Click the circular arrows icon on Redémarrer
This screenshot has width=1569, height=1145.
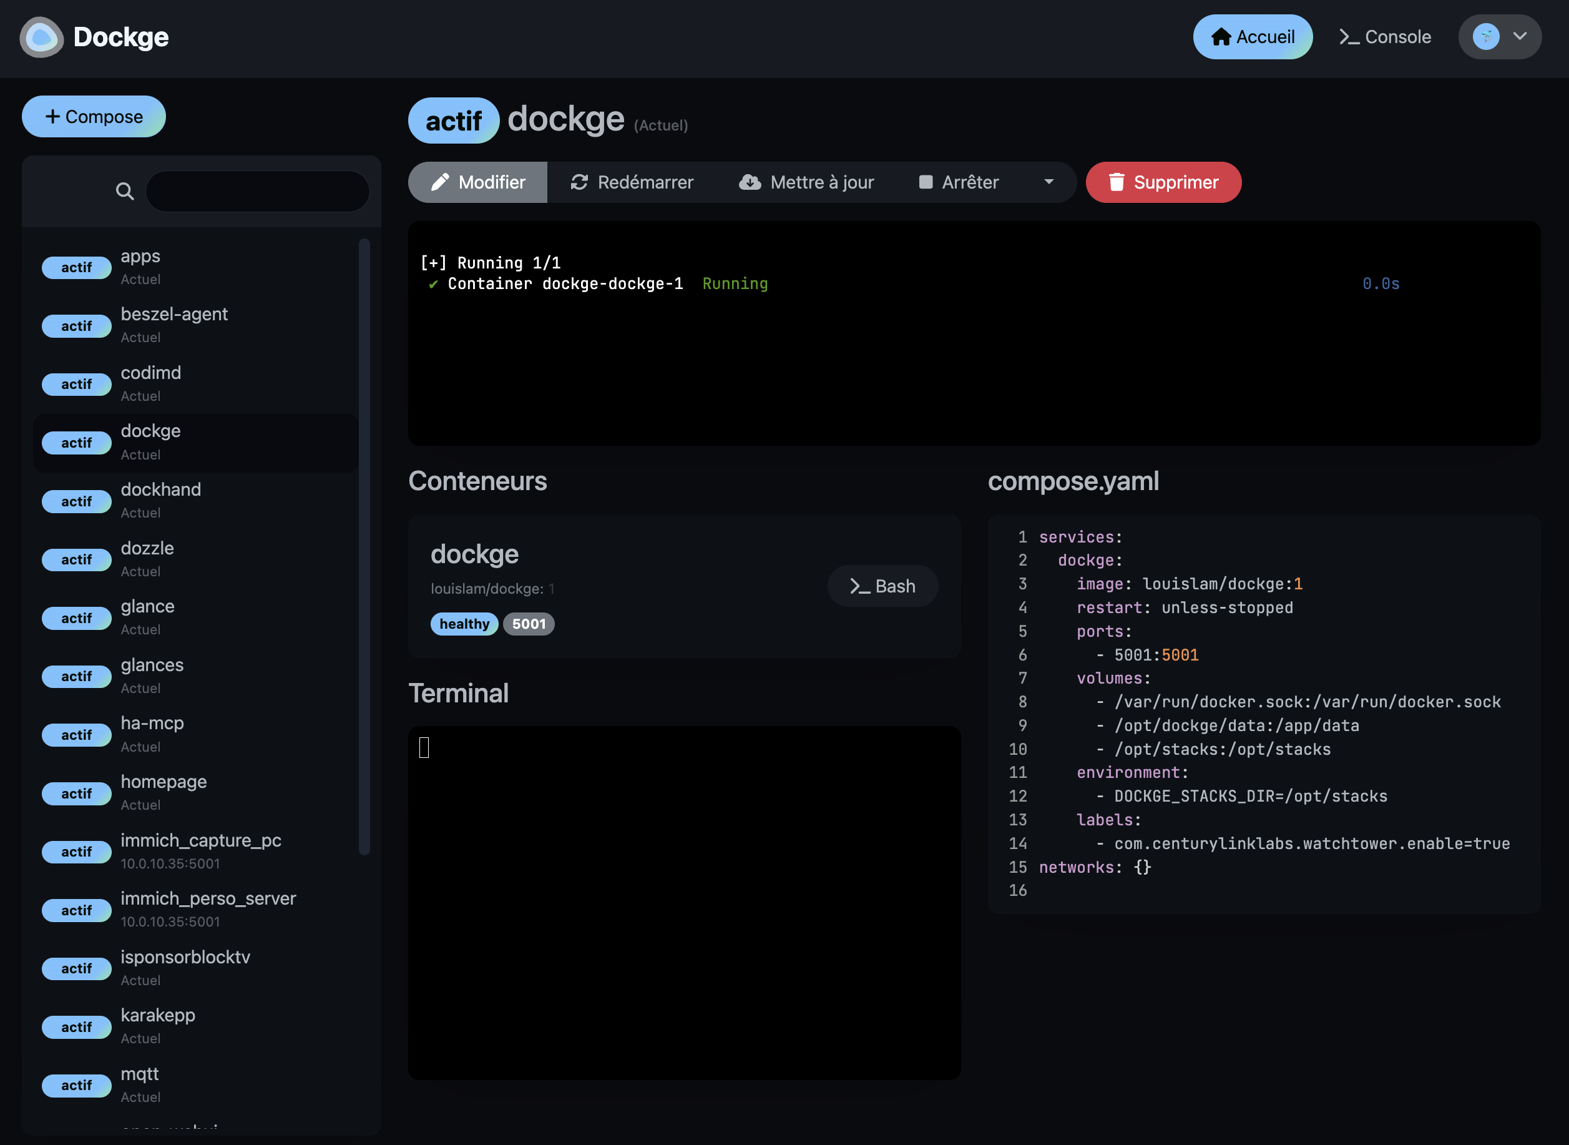580,182
